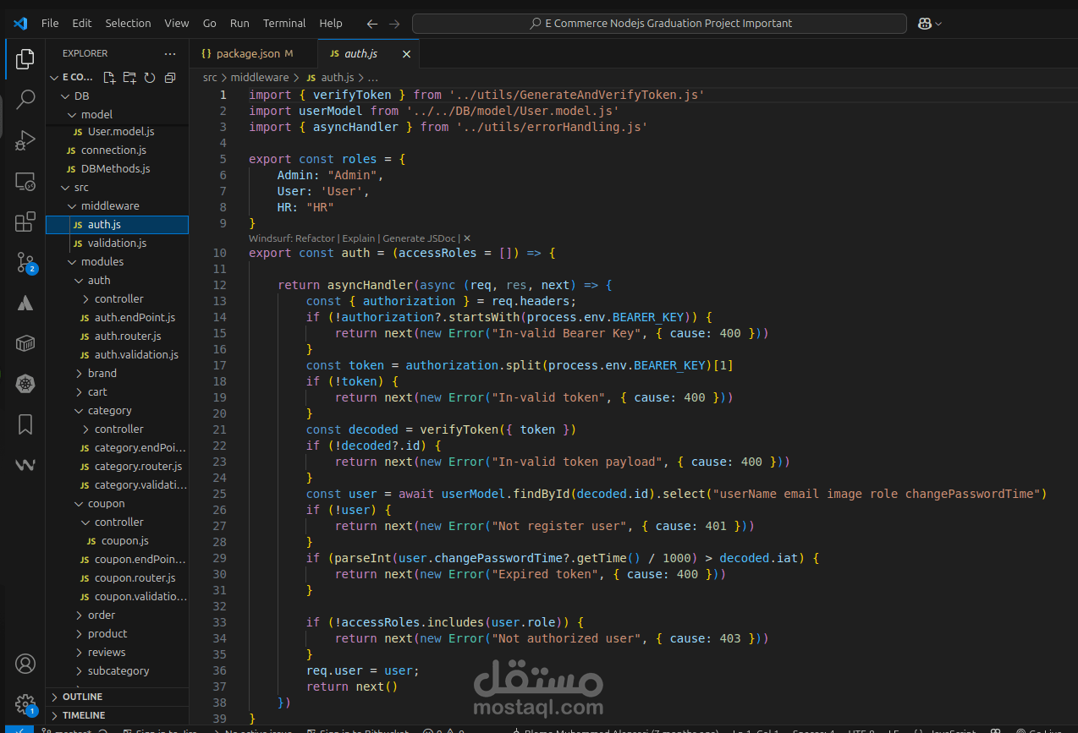The width and height of the screenshot is (1078, 733).
Task: Click the Windsurf Refactor code lens link
Action: click(x=292, y=238)
